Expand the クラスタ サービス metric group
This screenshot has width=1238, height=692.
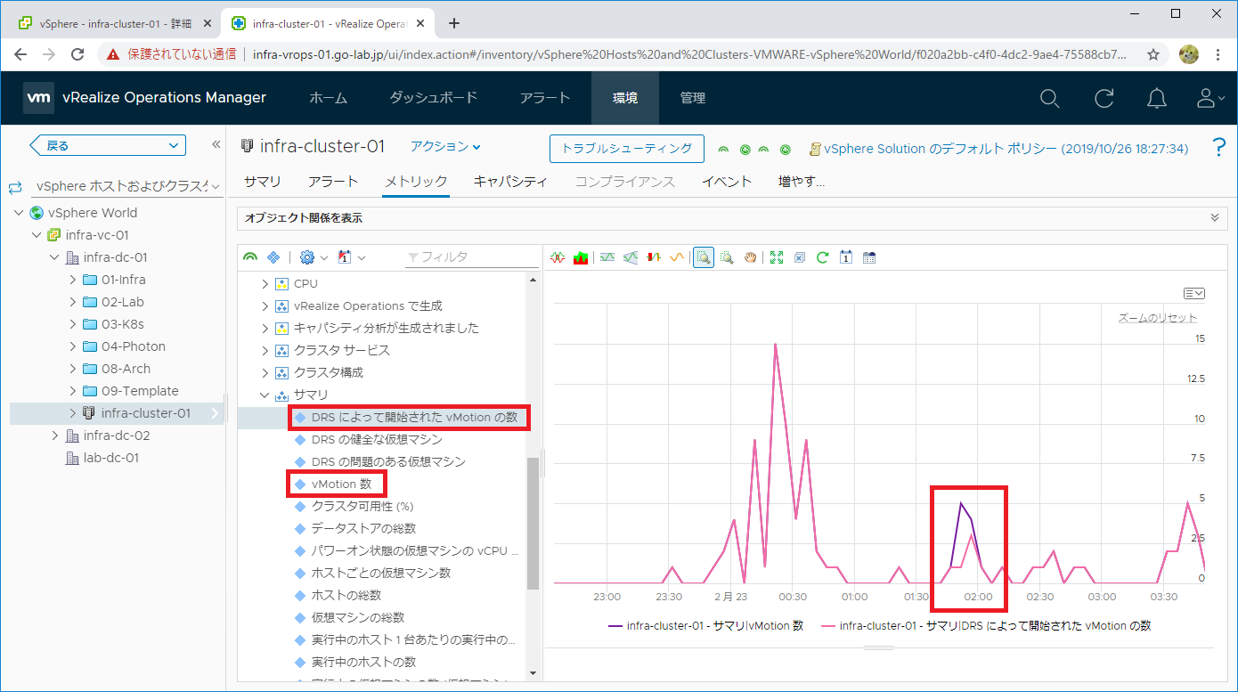pyautogui.click(x=265, y=351)
